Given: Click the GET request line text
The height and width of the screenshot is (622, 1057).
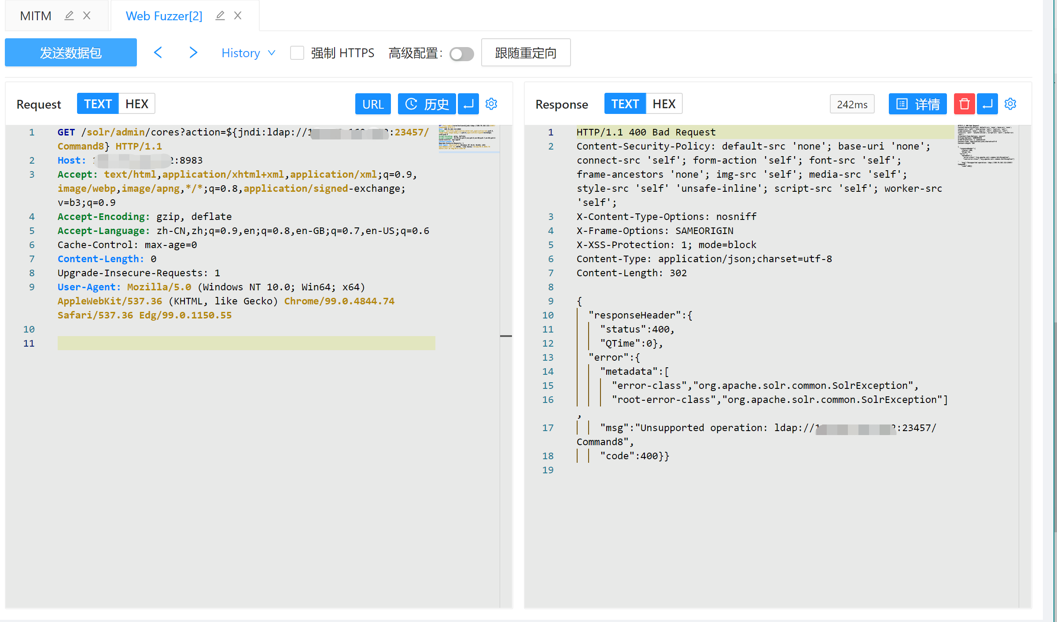Looking at the screenshot, I should point(243,139).
